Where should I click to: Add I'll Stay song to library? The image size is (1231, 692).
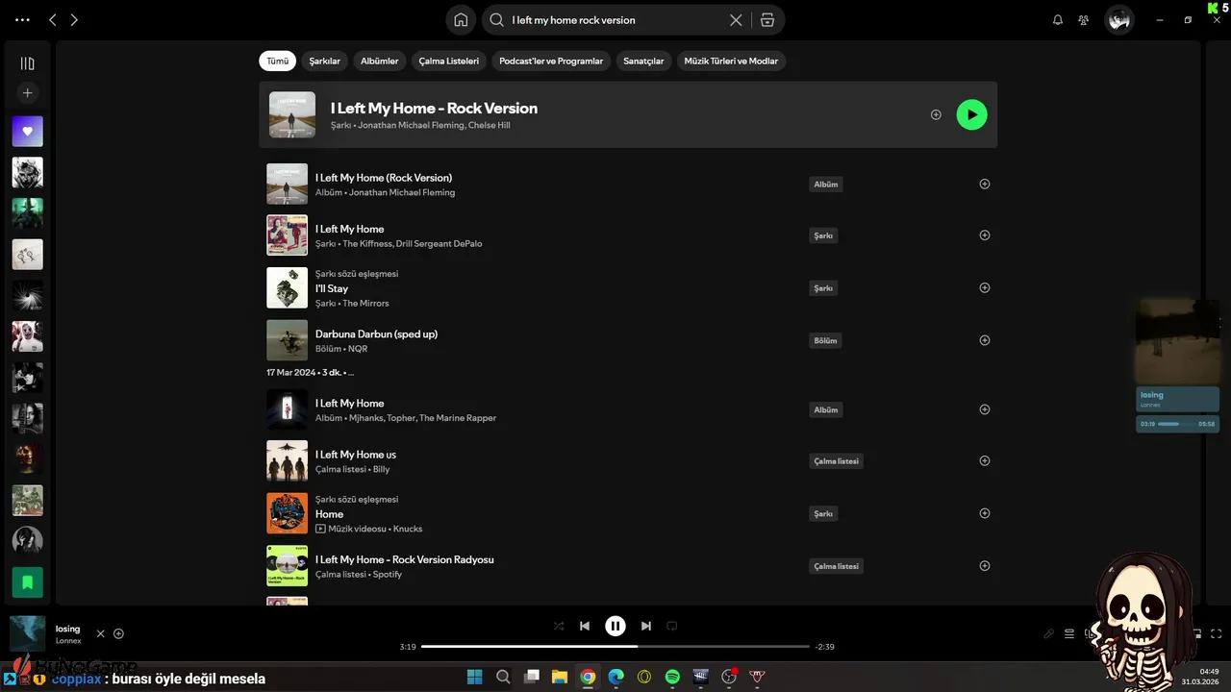point(984,287)
